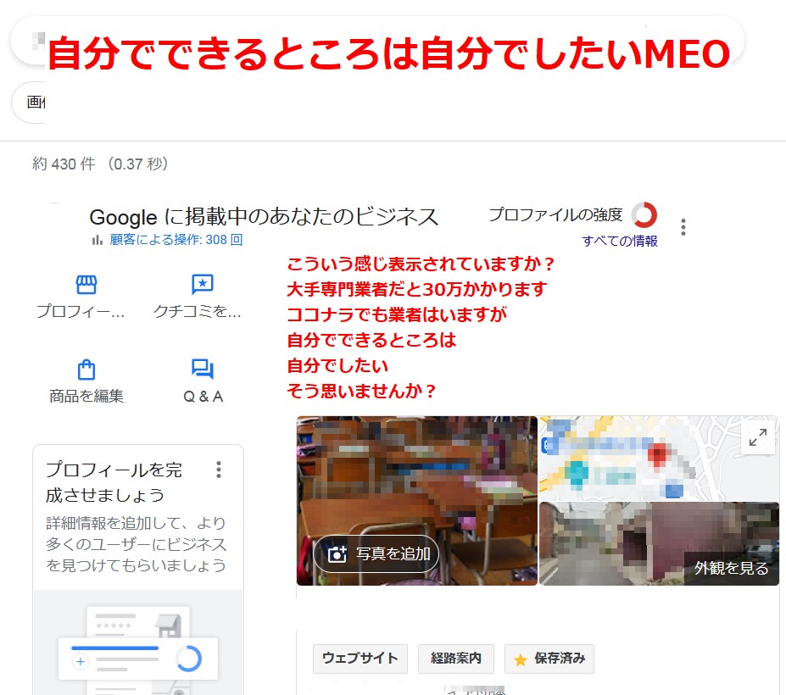Click the Q&A speech bubble icon
The image size is (786, 695).
pyautogui.click(x=202, y=370)
